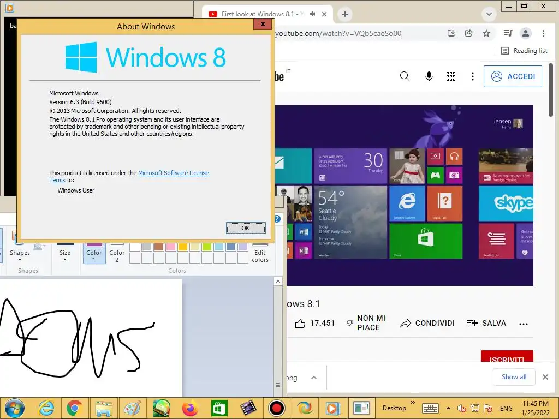Open a new Chrome tab
Image resolution: width=559 pixels, height=419 pixels.
[x=345, y=14]
